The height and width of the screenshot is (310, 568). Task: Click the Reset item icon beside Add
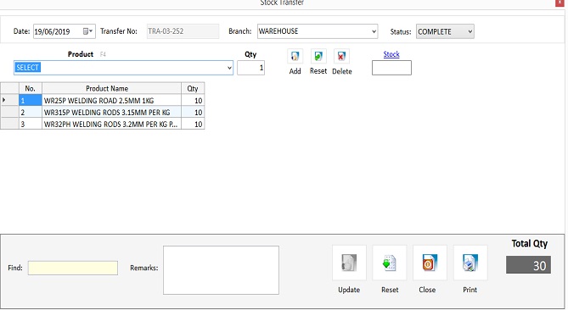click(x=318, y=57)
